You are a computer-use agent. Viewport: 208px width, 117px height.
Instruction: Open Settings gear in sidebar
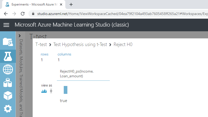point(8,109)
